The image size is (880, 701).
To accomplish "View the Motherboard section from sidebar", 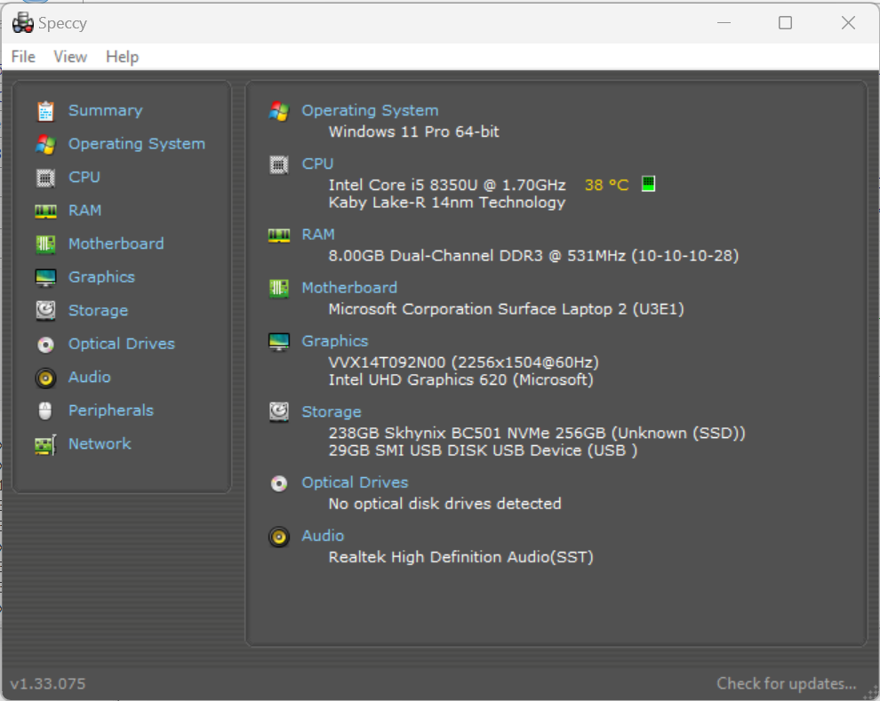I will tap(116, 243).
